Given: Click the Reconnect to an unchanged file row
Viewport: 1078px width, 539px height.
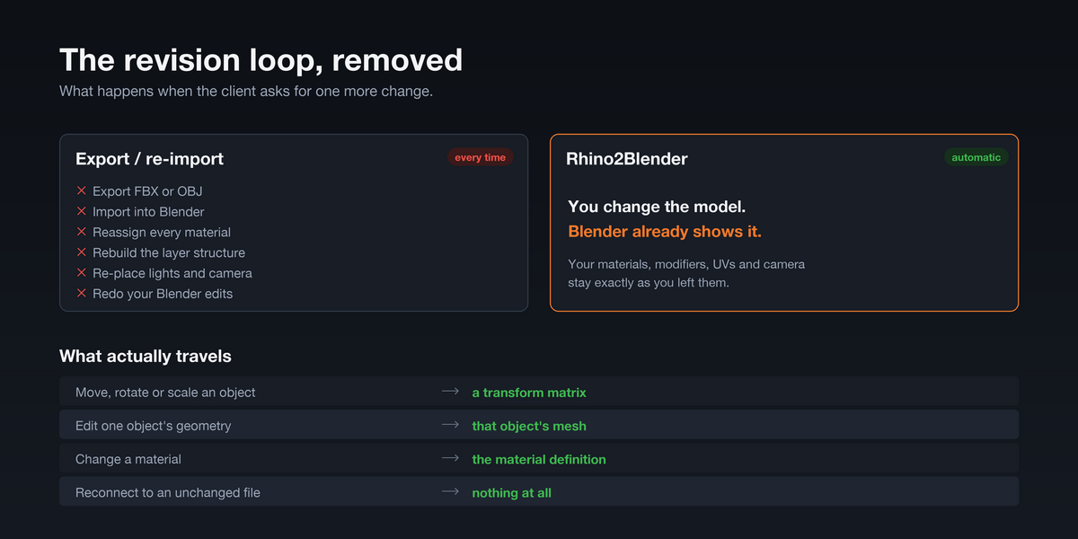Looking at the screenshot, I should point(539,491).
